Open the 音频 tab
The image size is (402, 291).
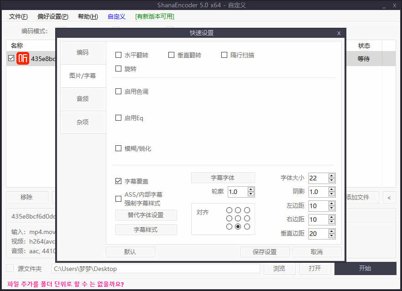pyautogui.click(x=83, y=99)
